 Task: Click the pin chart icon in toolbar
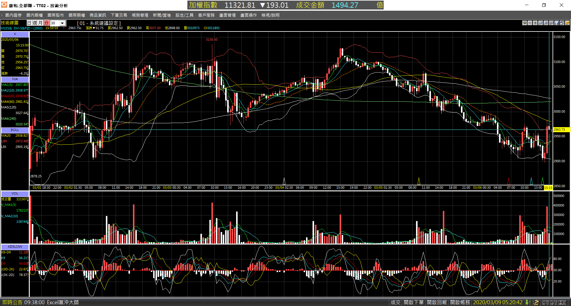(x=525, y=23)
